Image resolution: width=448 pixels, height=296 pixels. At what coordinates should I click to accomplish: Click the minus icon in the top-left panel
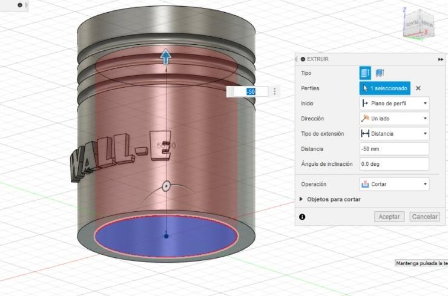coord(20,5)
